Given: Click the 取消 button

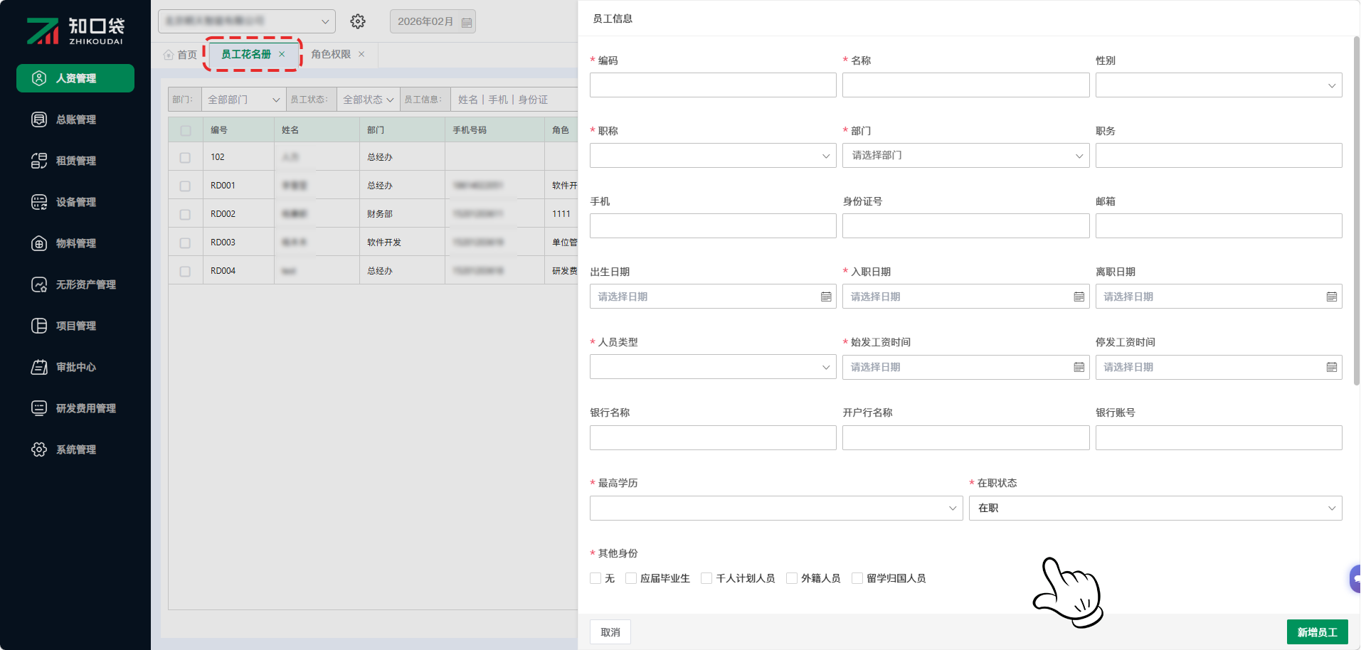Looking at the screenshot, I should [x=610, y=632].
